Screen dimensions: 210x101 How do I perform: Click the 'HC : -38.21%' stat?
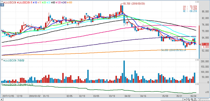[190, 11]
